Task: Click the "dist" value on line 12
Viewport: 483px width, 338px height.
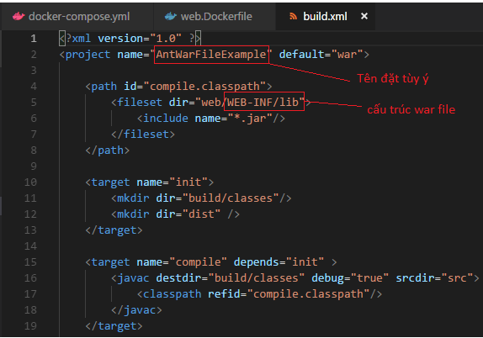Action: [201, 214]
